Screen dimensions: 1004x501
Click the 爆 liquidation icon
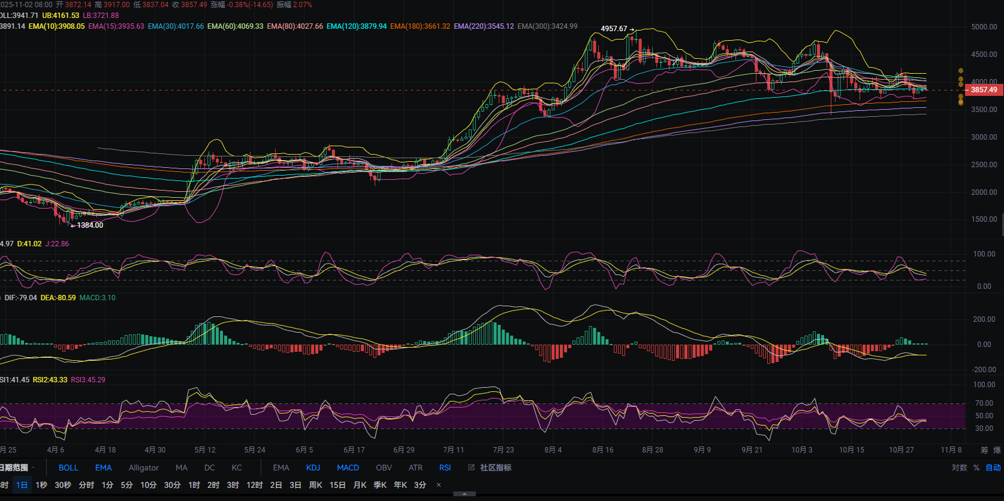point(997,450)
